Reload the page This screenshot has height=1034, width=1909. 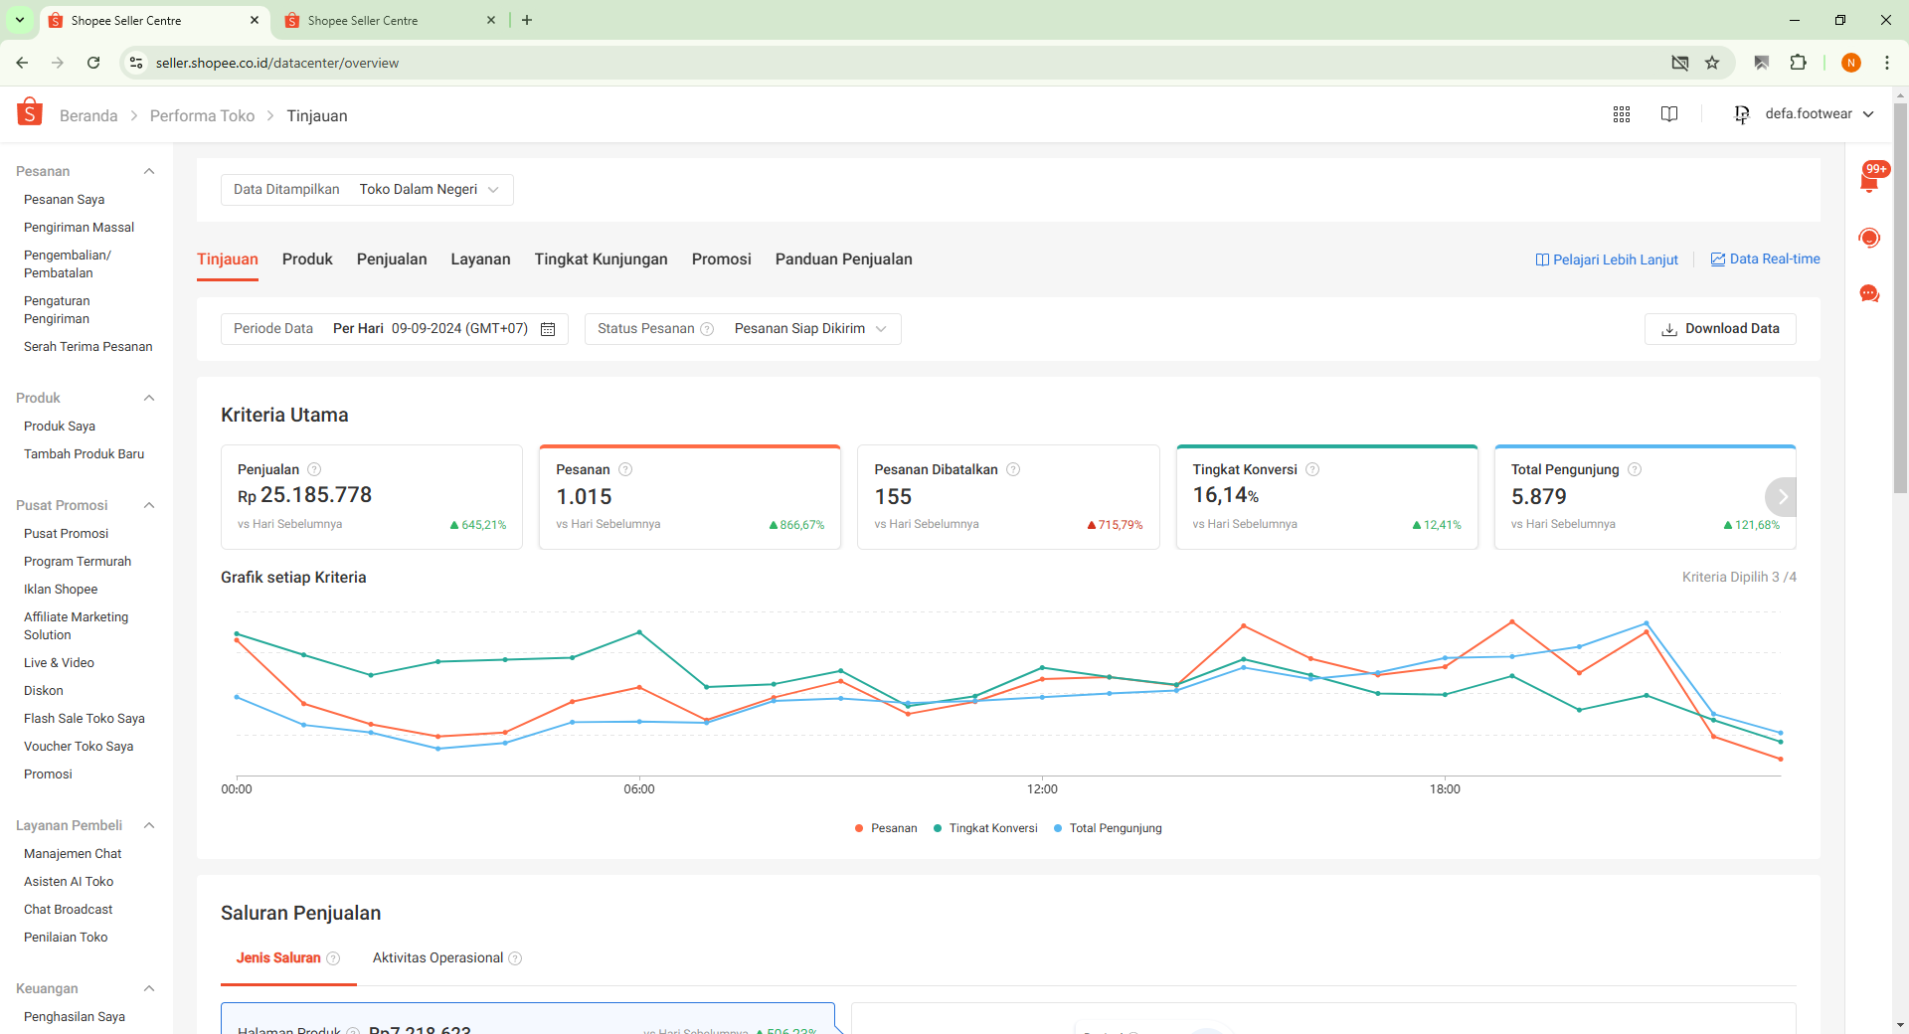[93, 63]
